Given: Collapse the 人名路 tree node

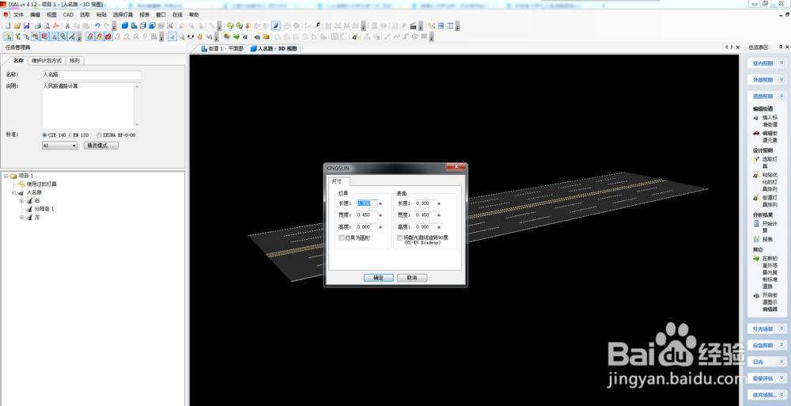Looking at the screenshot, I should [13, 192].
